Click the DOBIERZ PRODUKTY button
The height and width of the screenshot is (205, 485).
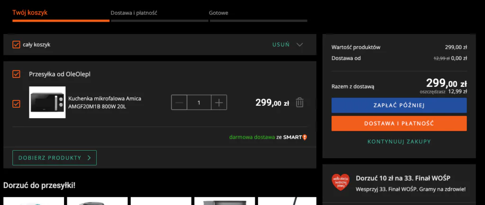pos(54,158)
